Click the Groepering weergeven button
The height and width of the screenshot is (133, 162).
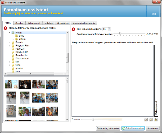108,128
